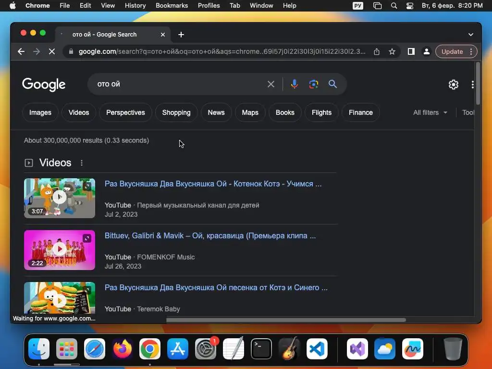Image resolution: width=492 pixels, height=369 pixels.
Task: Expand the tab search dropdown arrow
Action: pos(471,35)
